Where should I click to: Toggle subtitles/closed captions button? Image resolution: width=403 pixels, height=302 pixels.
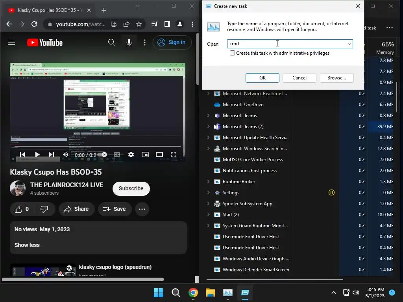click(x=116, y=155)
